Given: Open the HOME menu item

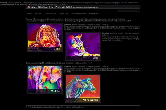Looking at the screenshot, I should coord(29,14).
